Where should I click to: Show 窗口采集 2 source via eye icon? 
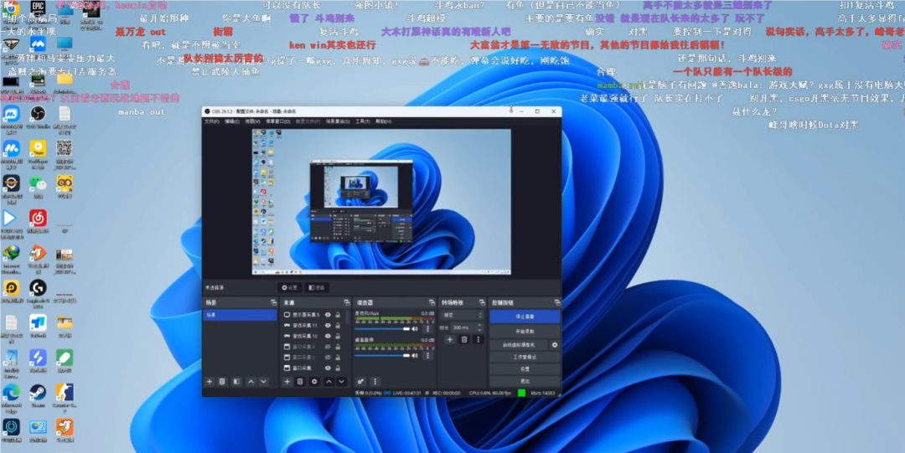[x=328, y=358]
